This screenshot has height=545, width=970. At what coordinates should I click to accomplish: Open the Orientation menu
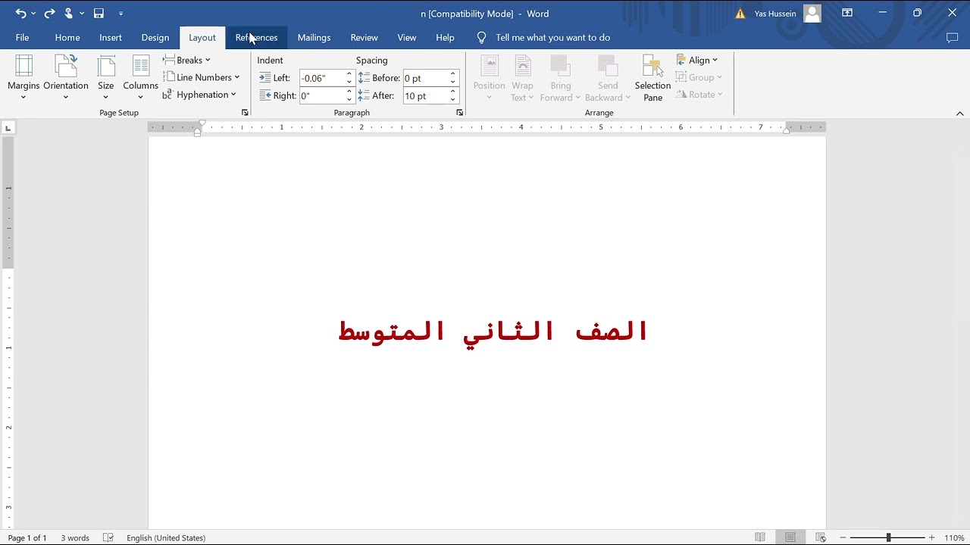pyautogui.click(x=66, y=77)
